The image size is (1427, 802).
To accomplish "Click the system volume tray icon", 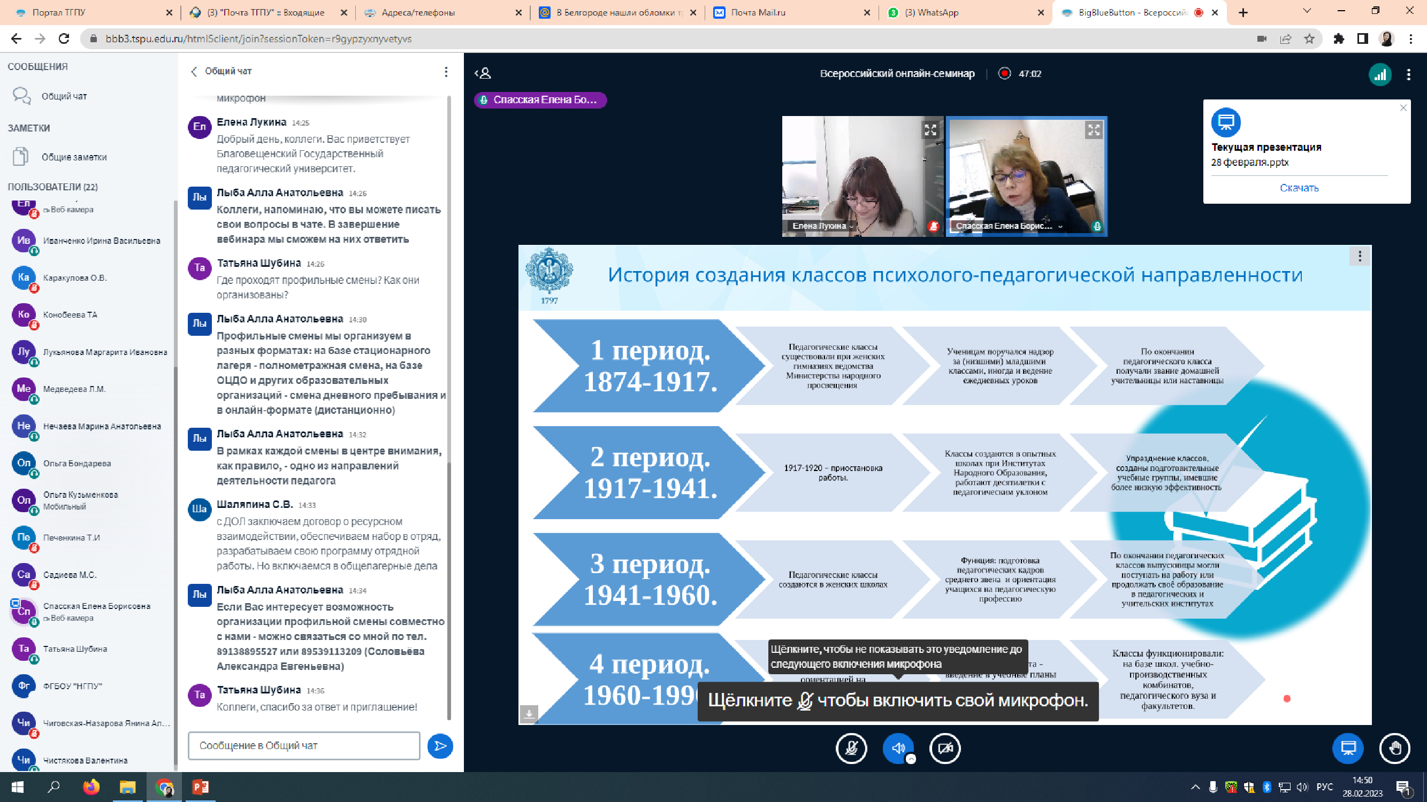I will [x=1302, y=786].
